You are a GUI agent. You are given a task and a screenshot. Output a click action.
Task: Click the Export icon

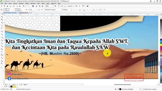tap(39, 6)
